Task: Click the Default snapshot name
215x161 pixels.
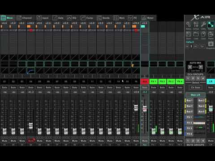Action: click(190, 42)
